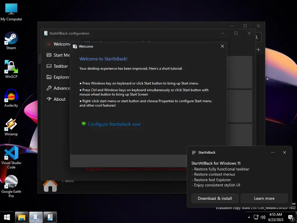Switch to the Welcome window taskbar button
The height and width of the screenshot is (223, 297).
pos(36,217)
